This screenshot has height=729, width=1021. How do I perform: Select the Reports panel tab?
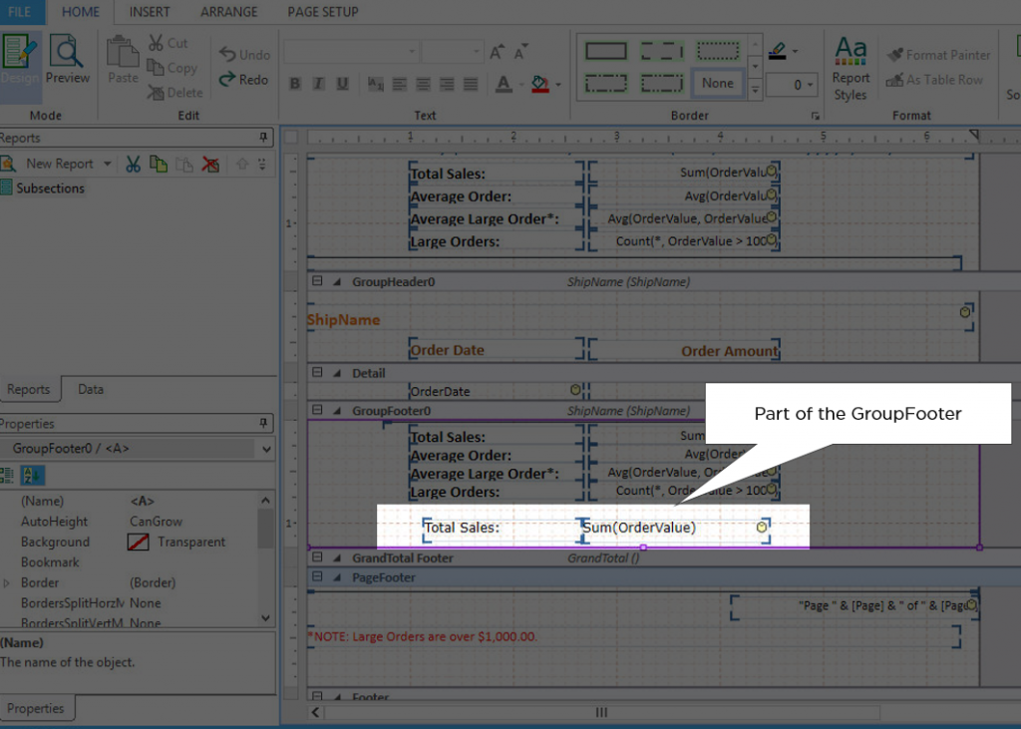click(29, 389)
